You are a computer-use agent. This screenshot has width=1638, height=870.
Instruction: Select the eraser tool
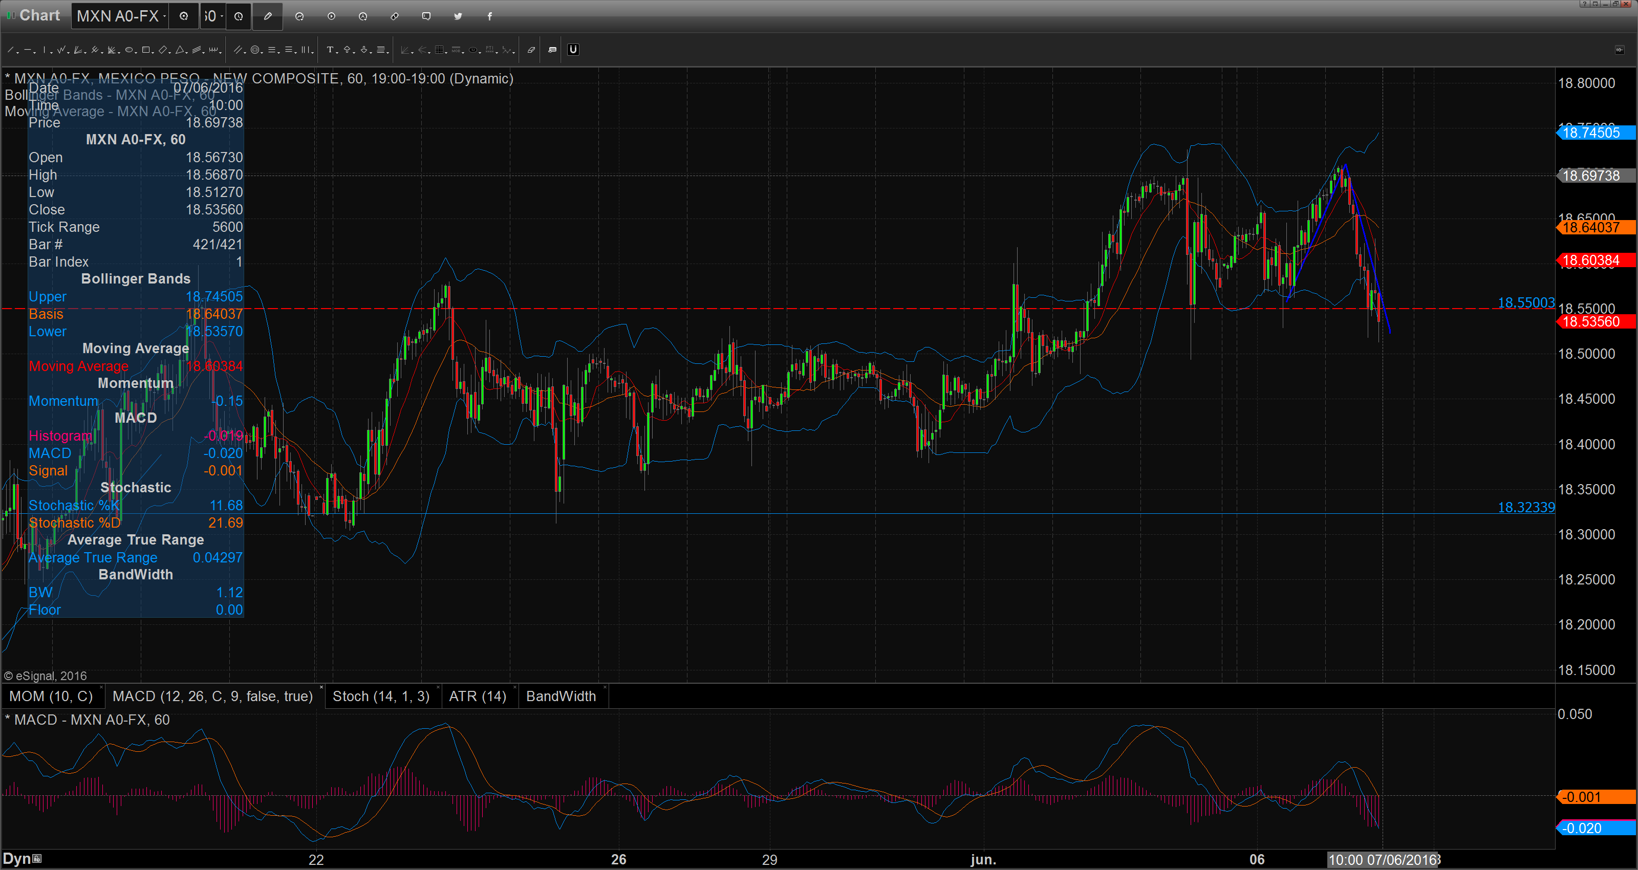532,50
